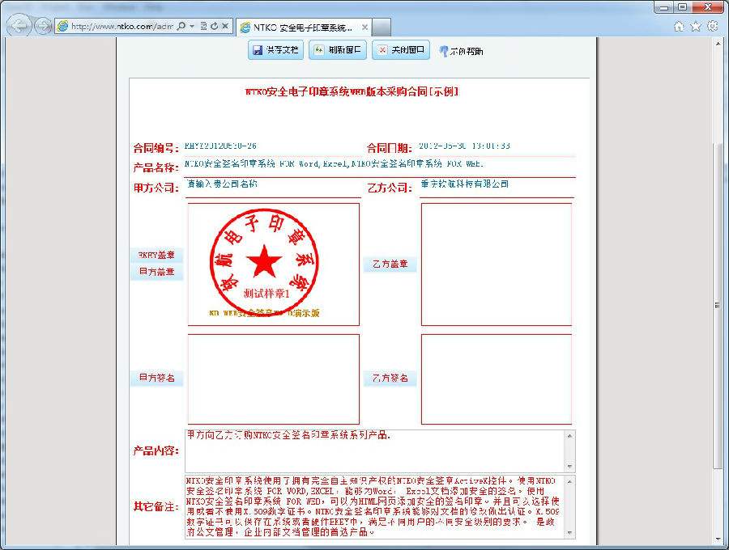This screenshot has height=550, width=729.
Task: Click the address bar search magnifier icon
Action: tap(181, 26)
